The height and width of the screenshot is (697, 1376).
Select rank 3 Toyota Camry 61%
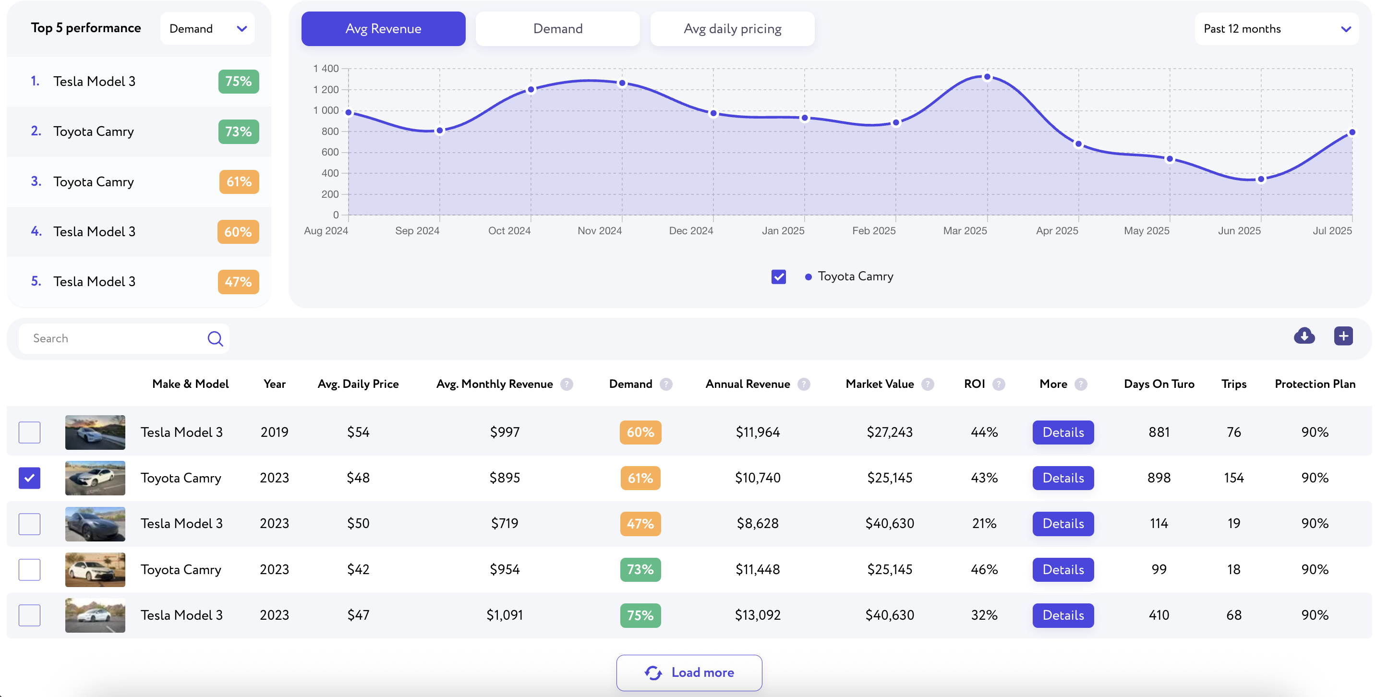tap(139, 181)
